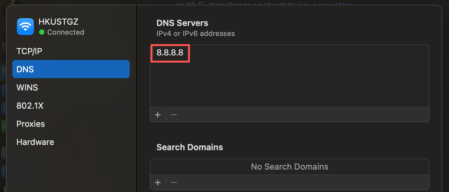Select the DNS settings pane
The image size is (449, 192).
click(x=25, y=69)
